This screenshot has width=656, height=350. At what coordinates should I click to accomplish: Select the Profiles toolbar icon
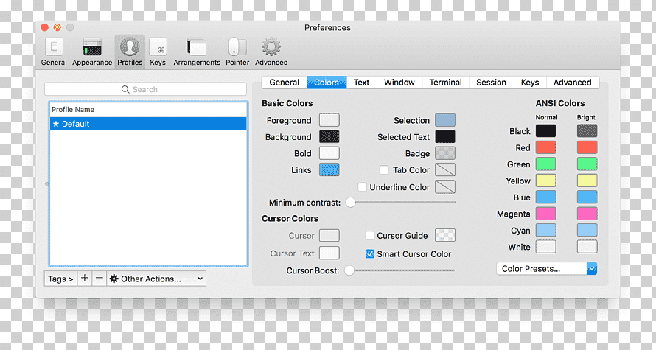[x=130, y=52]
